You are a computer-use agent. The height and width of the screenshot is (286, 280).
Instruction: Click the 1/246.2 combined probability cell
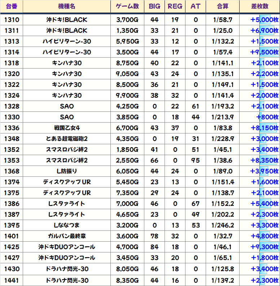pyautogui.click(x=222, y=225)
